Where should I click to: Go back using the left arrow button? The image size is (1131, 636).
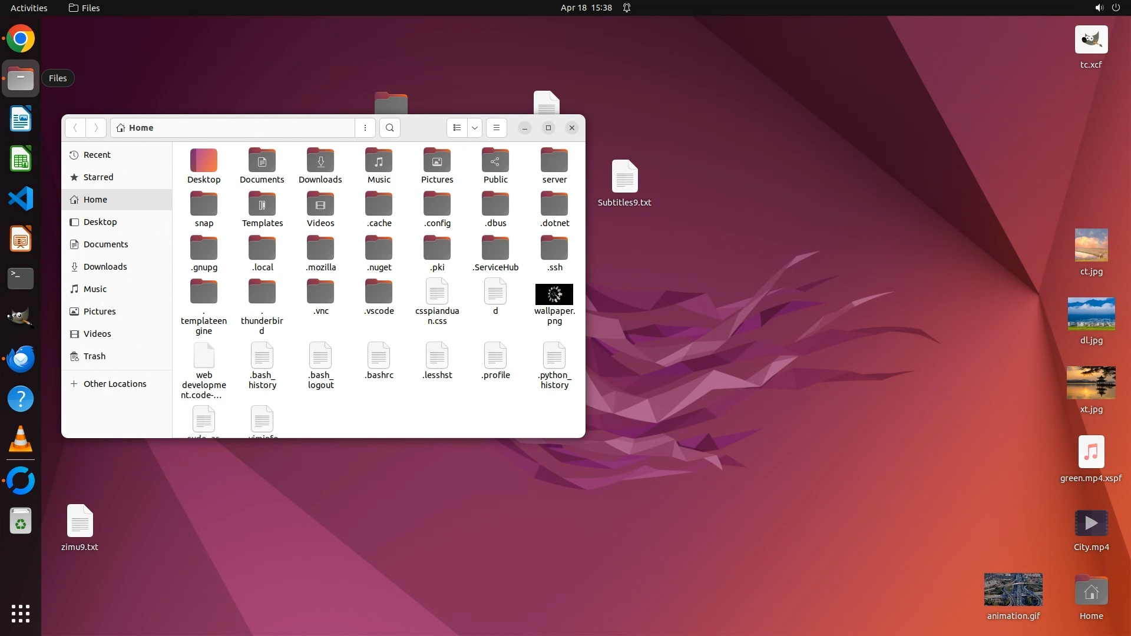point(75,128)
